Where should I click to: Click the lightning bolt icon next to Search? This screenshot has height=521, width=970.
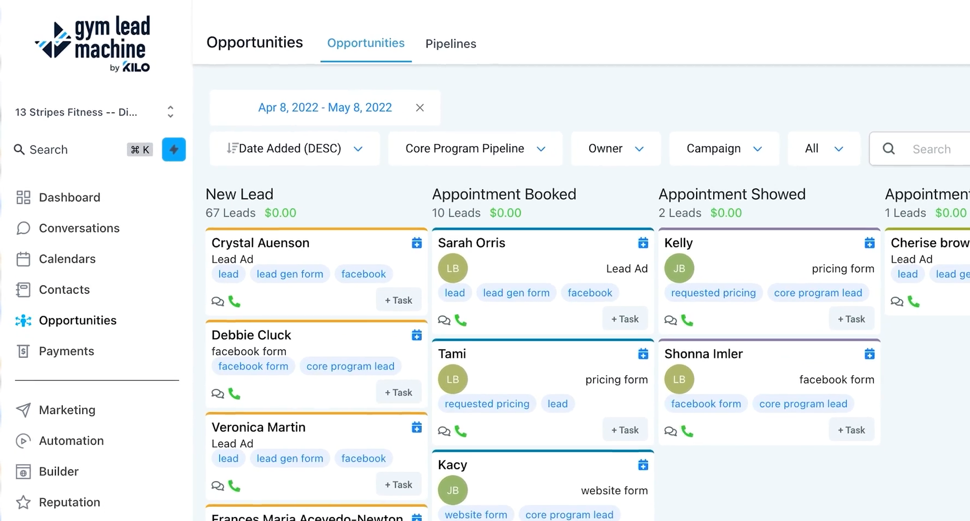pyautogui.click(x=174, y=149)
